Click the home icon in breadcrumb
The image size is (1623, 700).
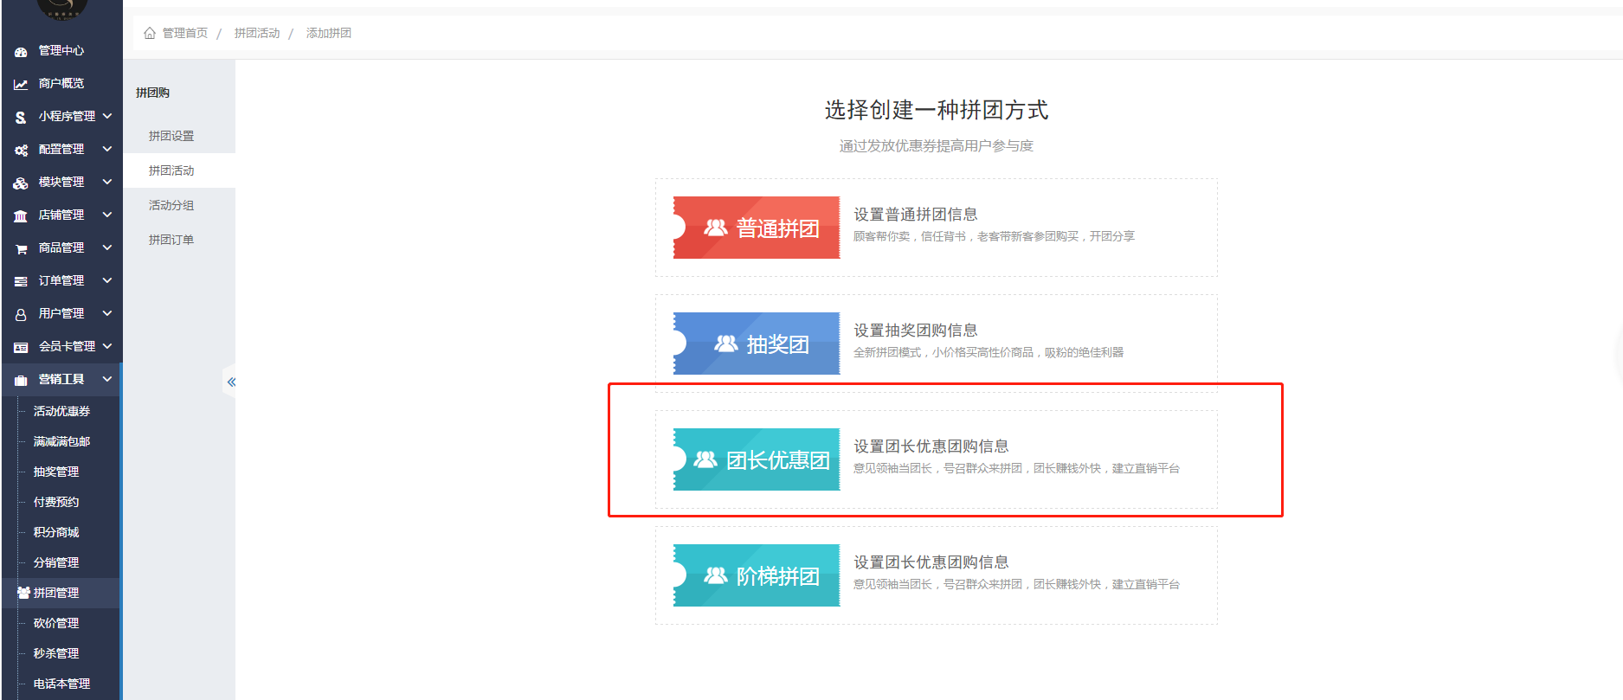pos(150,33)
